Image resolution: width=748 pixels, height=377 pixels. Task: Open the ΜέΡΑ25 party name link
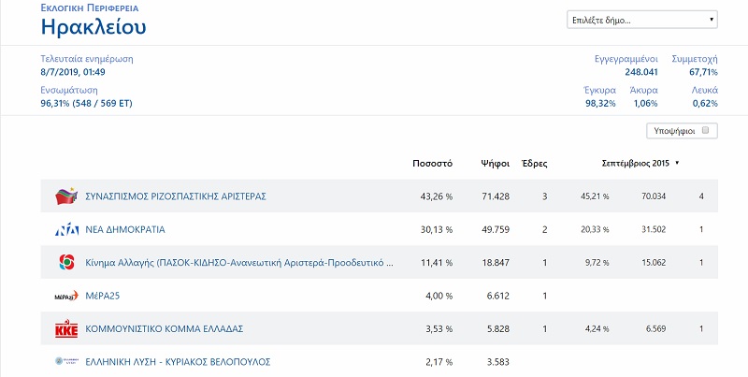103,296
